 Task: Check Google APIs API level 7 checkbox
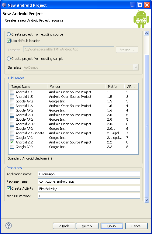(12, 137)
